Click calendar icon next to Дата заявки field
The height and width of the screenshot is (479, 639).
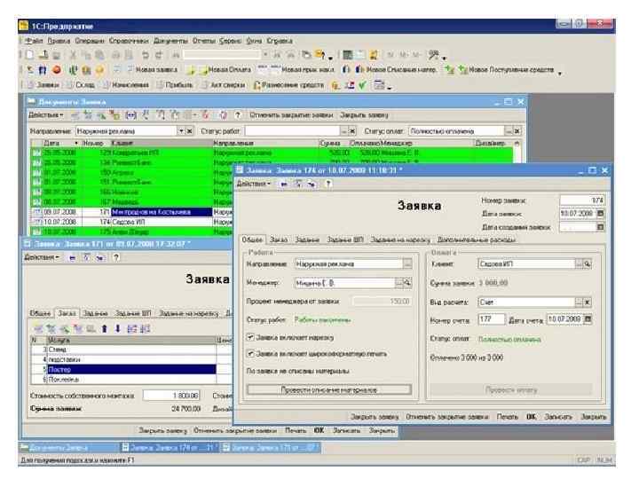pyautogui.click(x=600, y=213)
